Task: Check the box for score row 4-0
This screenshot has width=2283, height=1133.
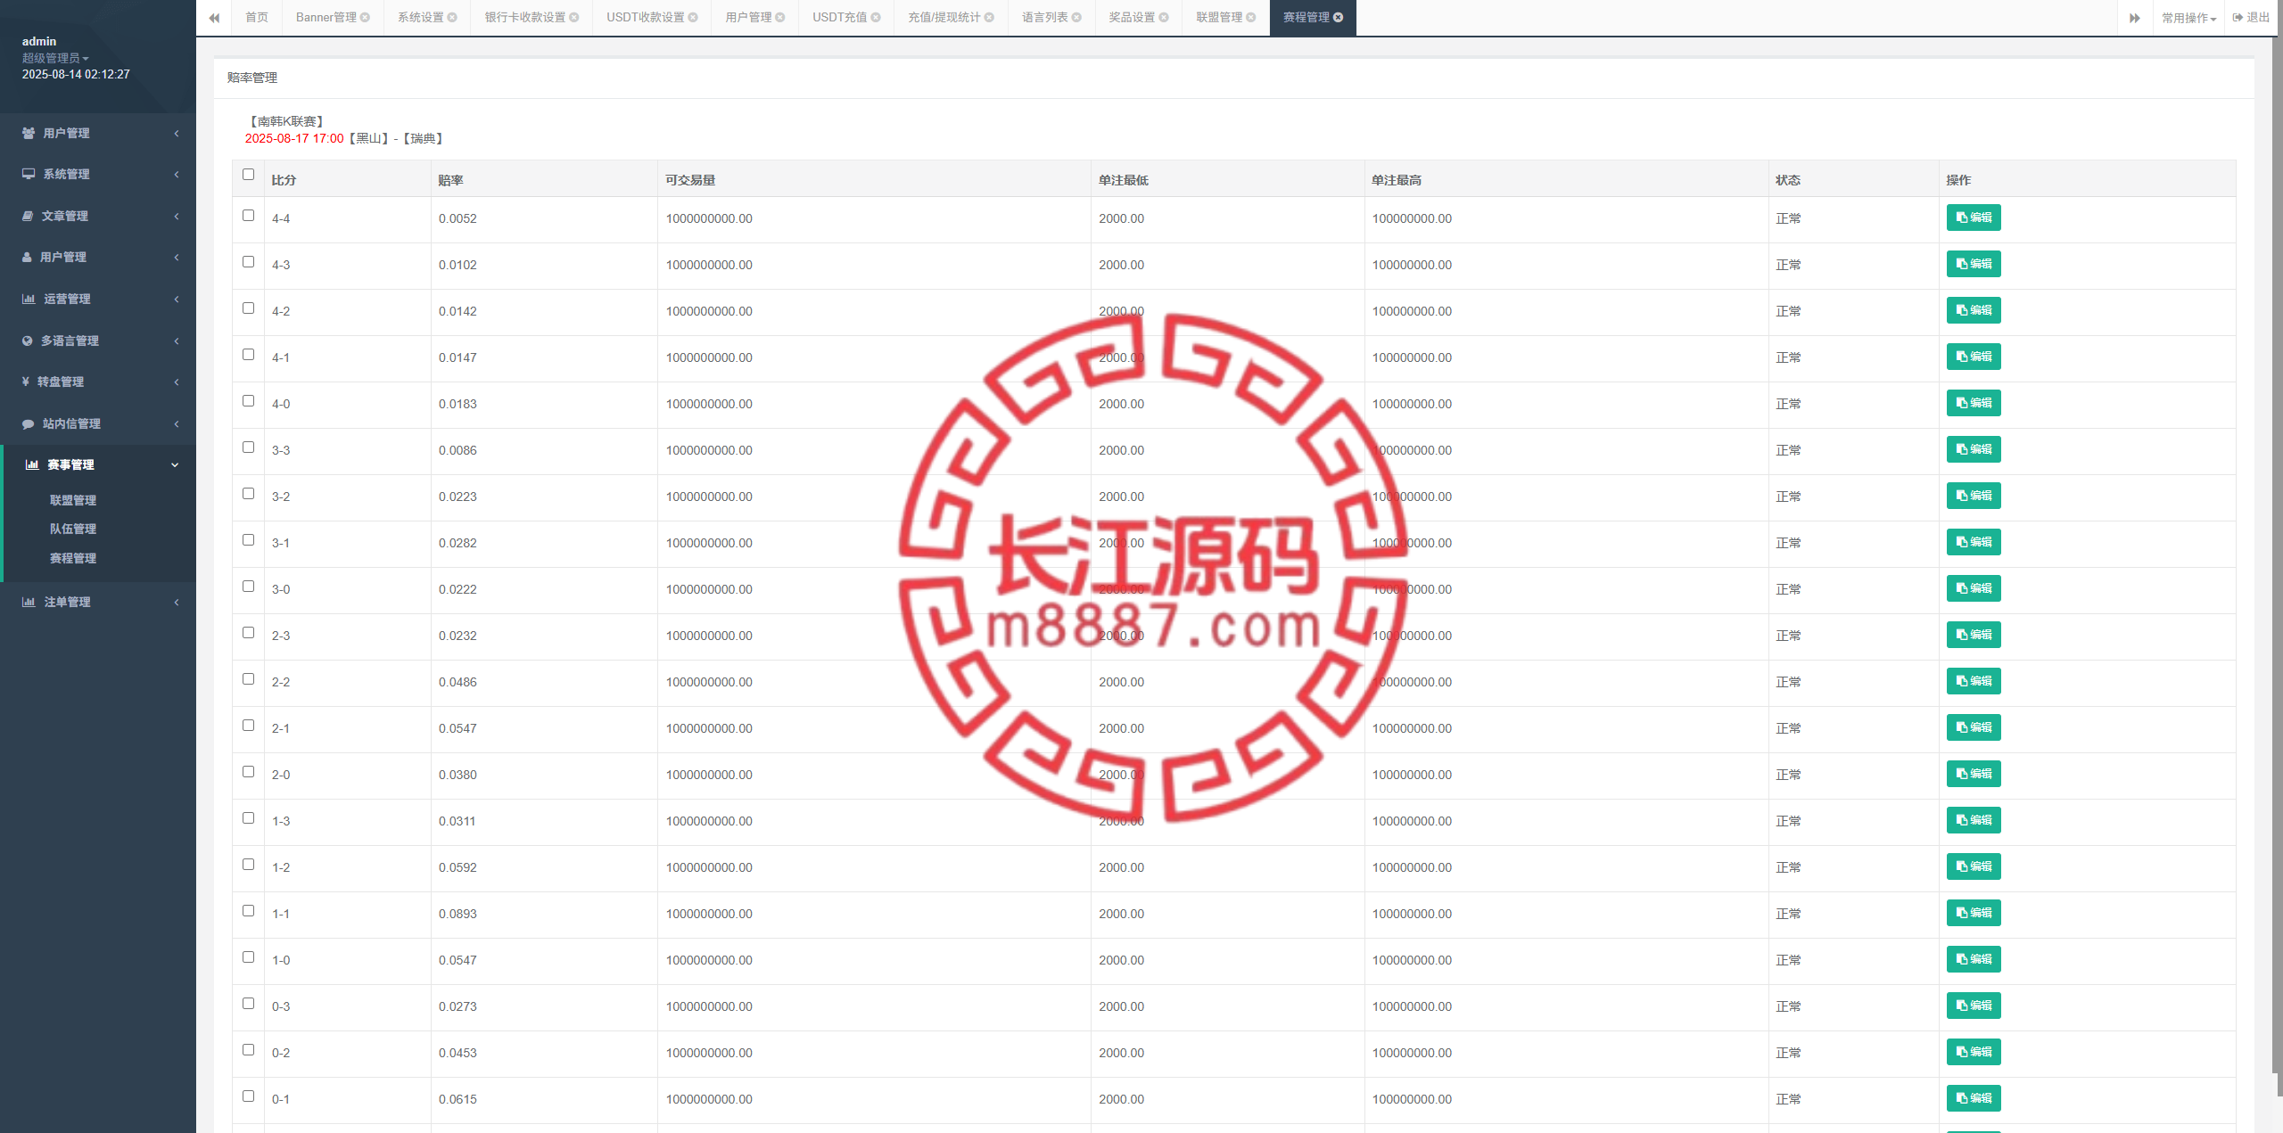Action: pos(249,401)
